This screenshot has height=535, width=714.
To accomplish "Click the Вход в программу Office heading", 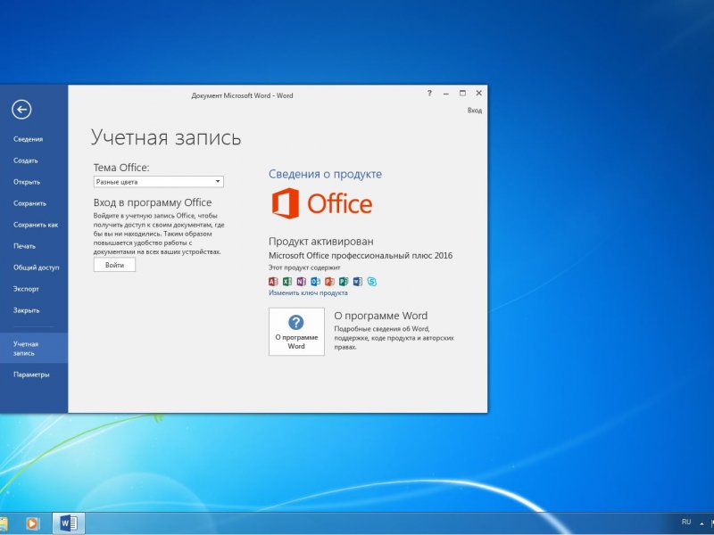I will pos(153,202).
